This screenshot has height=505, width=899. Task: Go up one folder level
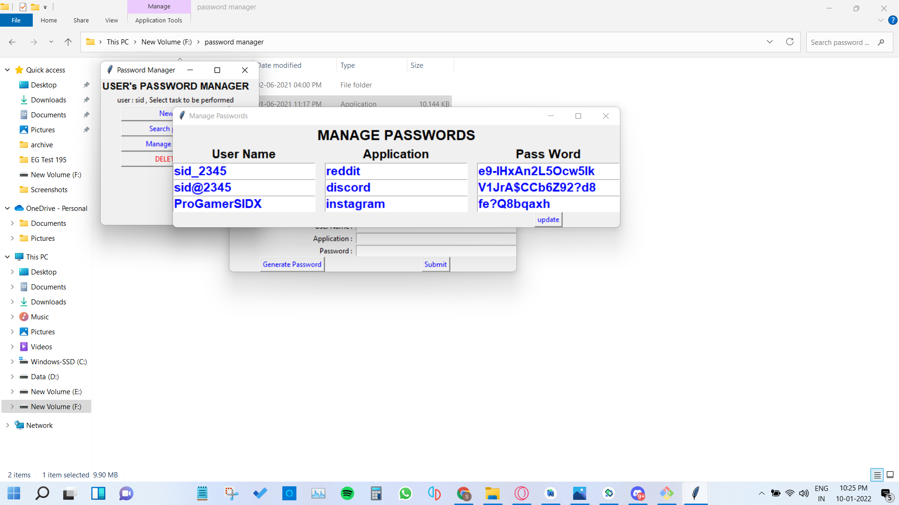[68, 42]
